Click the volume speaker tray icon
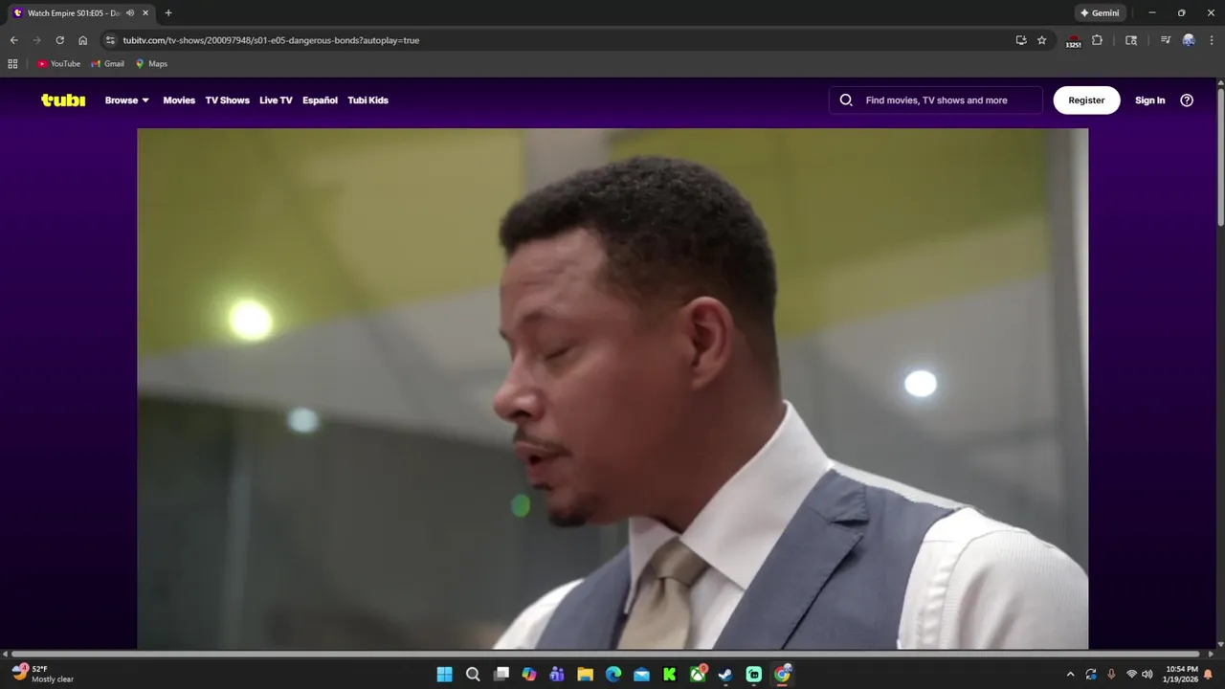 point(1147,674)
